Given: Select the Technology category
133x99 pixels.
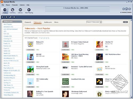Looking at the screenshot, I should 9,88.
